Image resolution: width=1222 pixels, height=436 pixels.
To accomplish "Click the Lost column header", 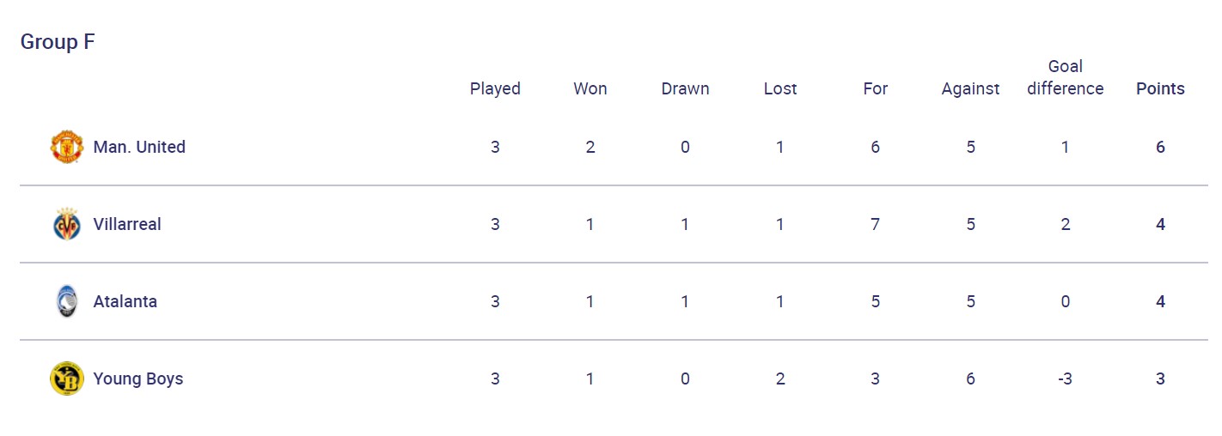I will click(780, 88).
